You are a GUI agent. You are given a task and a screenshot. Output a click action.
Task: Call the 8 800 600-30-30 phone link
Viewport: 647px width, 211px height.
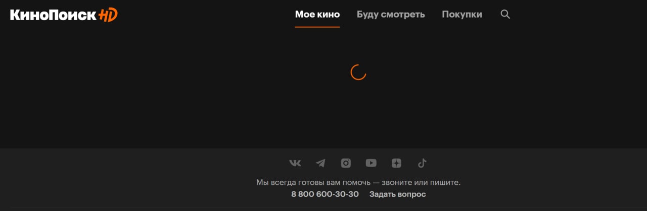[325, 194]
